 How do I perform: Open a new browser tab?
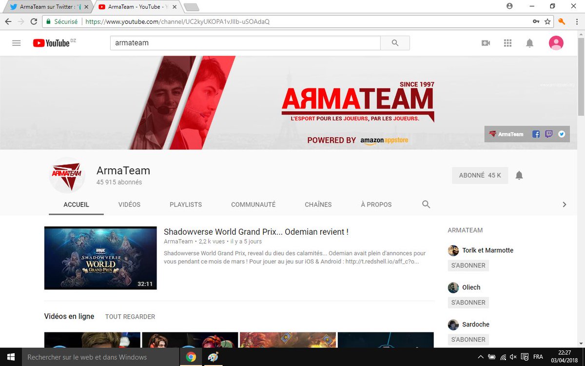click(191, 7)
